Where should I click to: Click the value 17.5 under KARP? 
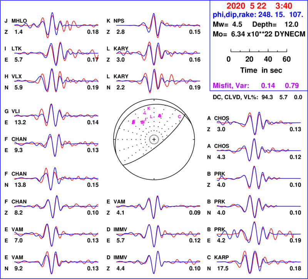click(x=223, y=269)
